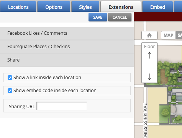
Task: Click the CANCEL button
Action: click(120, 17)
